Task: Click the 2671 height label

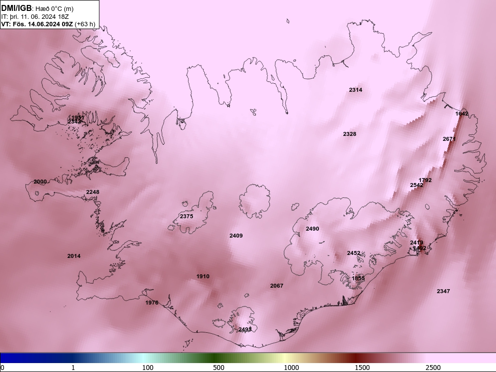Action: [x=449, y=139]
